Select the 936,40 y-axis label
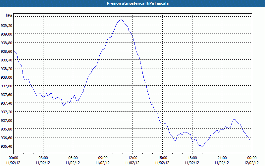The height and width of the screenshot is (166, 265). click(6, 146)
